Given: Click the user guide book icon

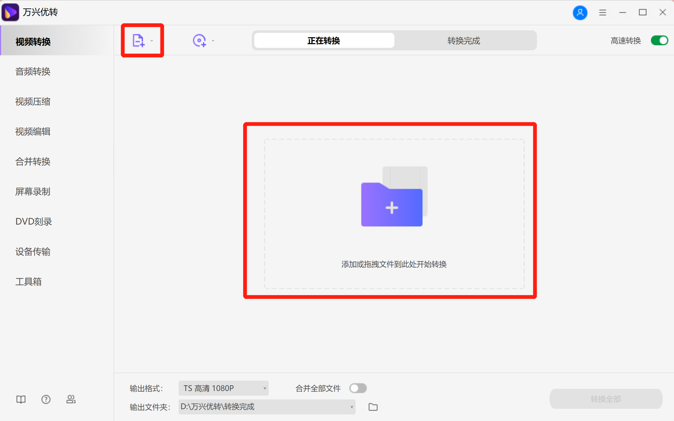Looking at the screenshot, I should [x=21, y=399].
